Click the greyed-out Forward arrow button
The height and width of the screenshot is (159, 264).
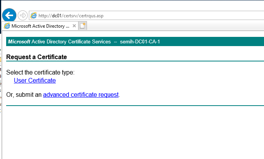[x=23, y=15]
